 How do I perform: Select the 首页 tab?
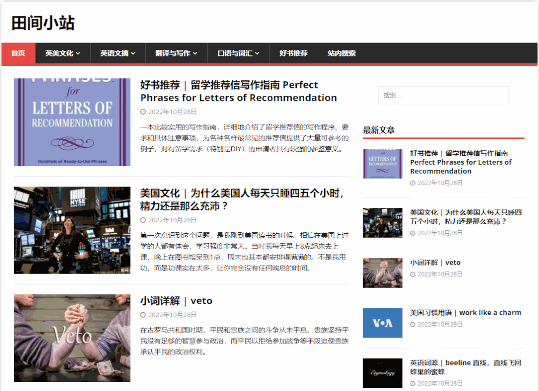point(18,53)
